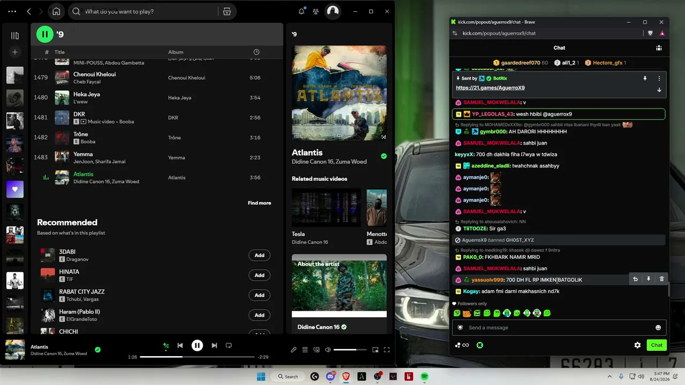Viewport: 685px width, 385px height.
Task: Go to Spotify Home
Action: point(56,11)
